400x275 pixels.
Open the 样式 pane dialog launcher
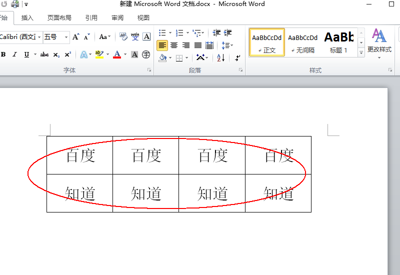click(390, 70)
